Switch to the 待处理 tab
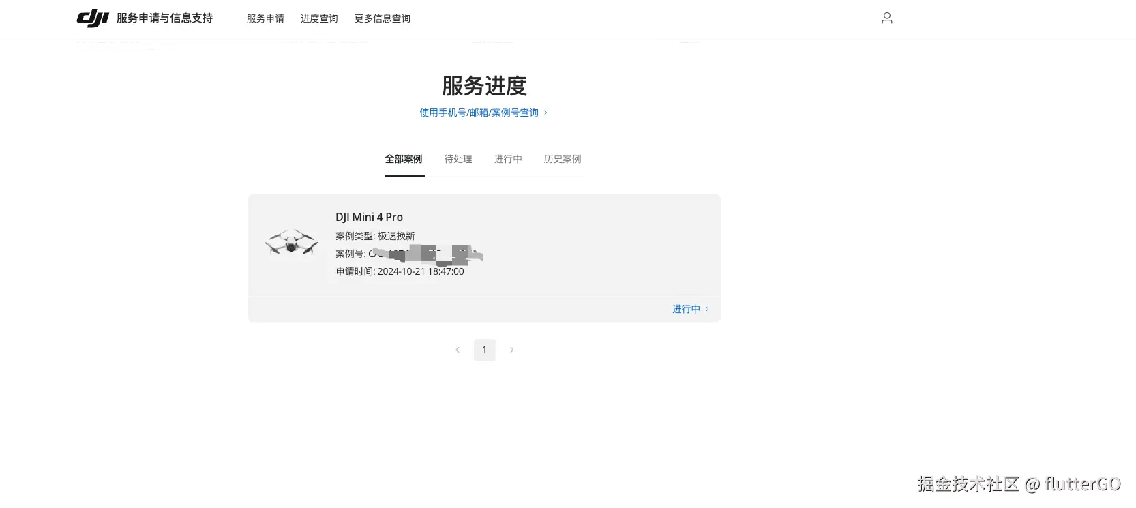Screen dimensions: 1136x508 458,159
